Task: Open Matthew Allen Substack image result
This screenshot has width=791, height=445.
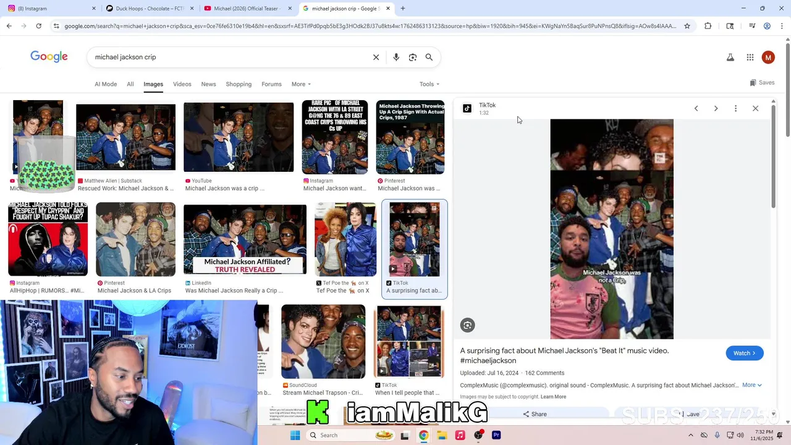Action: (125, 137)
